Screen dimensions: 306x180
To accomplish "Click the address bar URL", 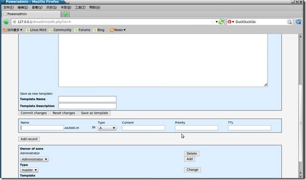I will [x=44, y=22].
